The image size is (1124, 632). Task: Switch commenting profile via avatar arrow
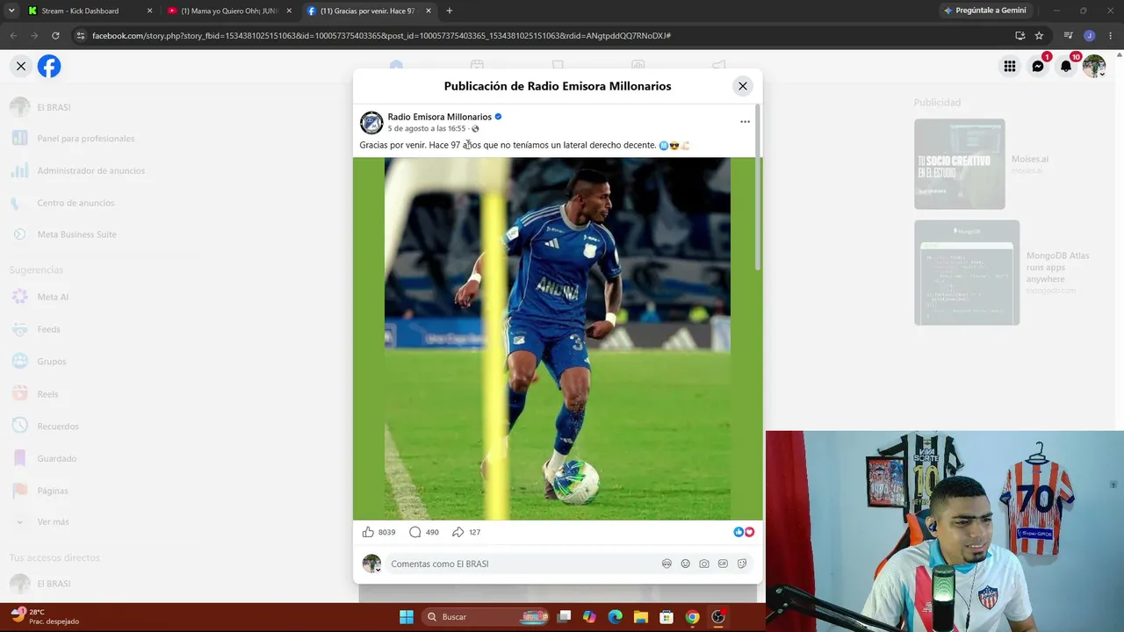[x=378, y=569]
